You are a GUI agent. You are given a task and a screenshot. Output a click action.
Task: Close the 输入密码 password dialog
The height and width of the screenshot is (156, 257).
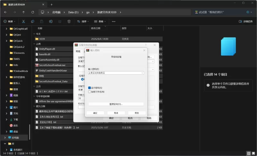[144, 50]
